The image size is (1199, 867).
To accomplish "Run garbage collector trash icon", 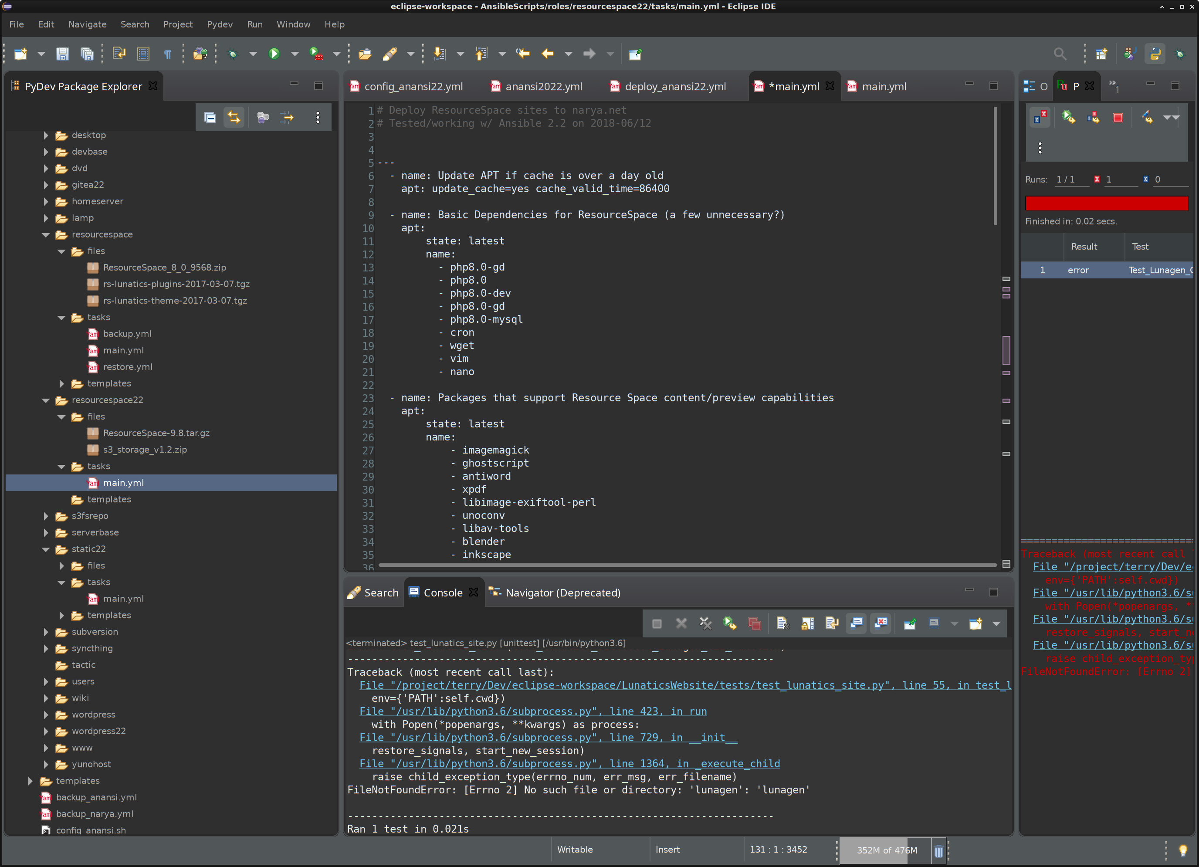I will pos(938,850).
